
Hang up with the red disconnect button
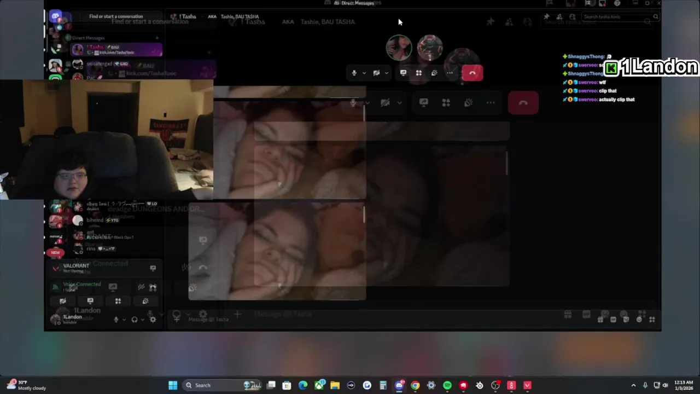472,73
